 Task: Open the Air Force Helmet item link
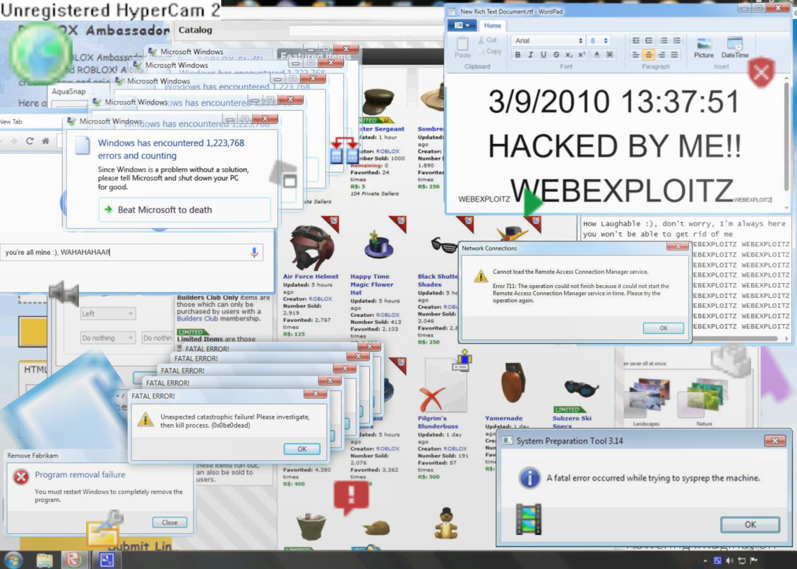tap(310, 277)
